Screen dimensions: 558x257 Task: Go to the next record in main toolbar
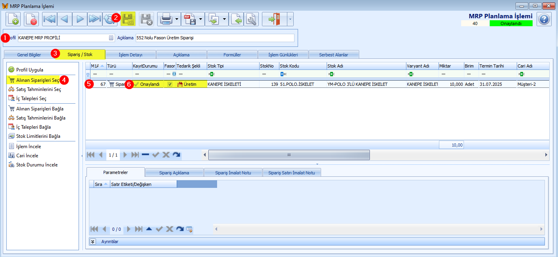tap(80, 19)
